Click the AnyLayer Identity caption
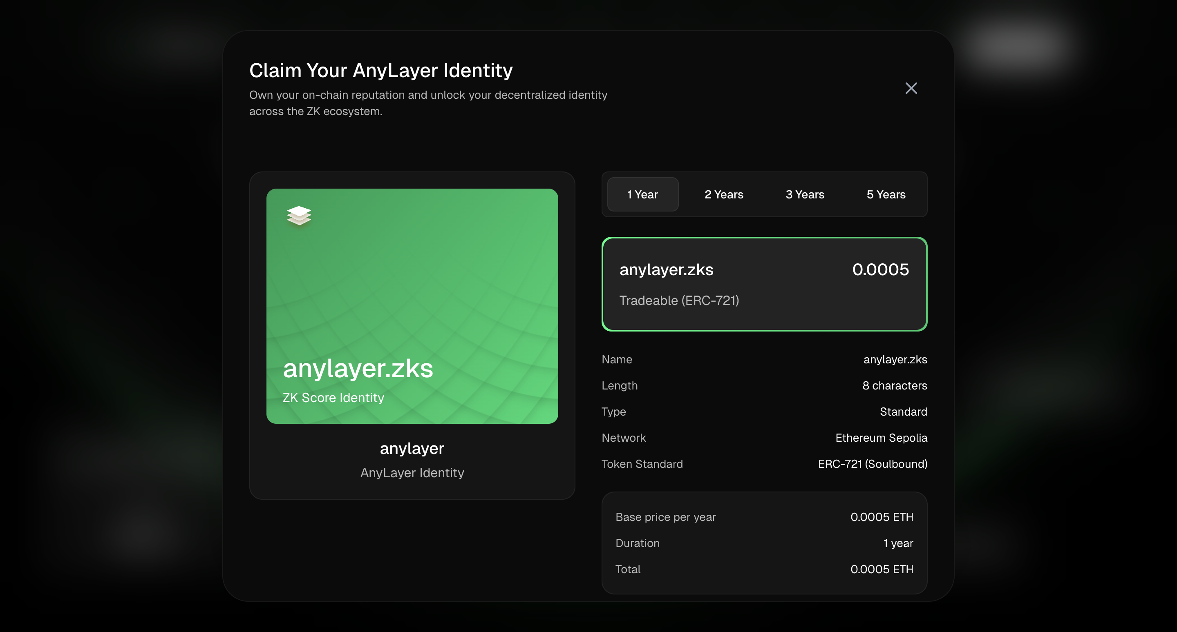1177x632 pixels. pos(412,473)
